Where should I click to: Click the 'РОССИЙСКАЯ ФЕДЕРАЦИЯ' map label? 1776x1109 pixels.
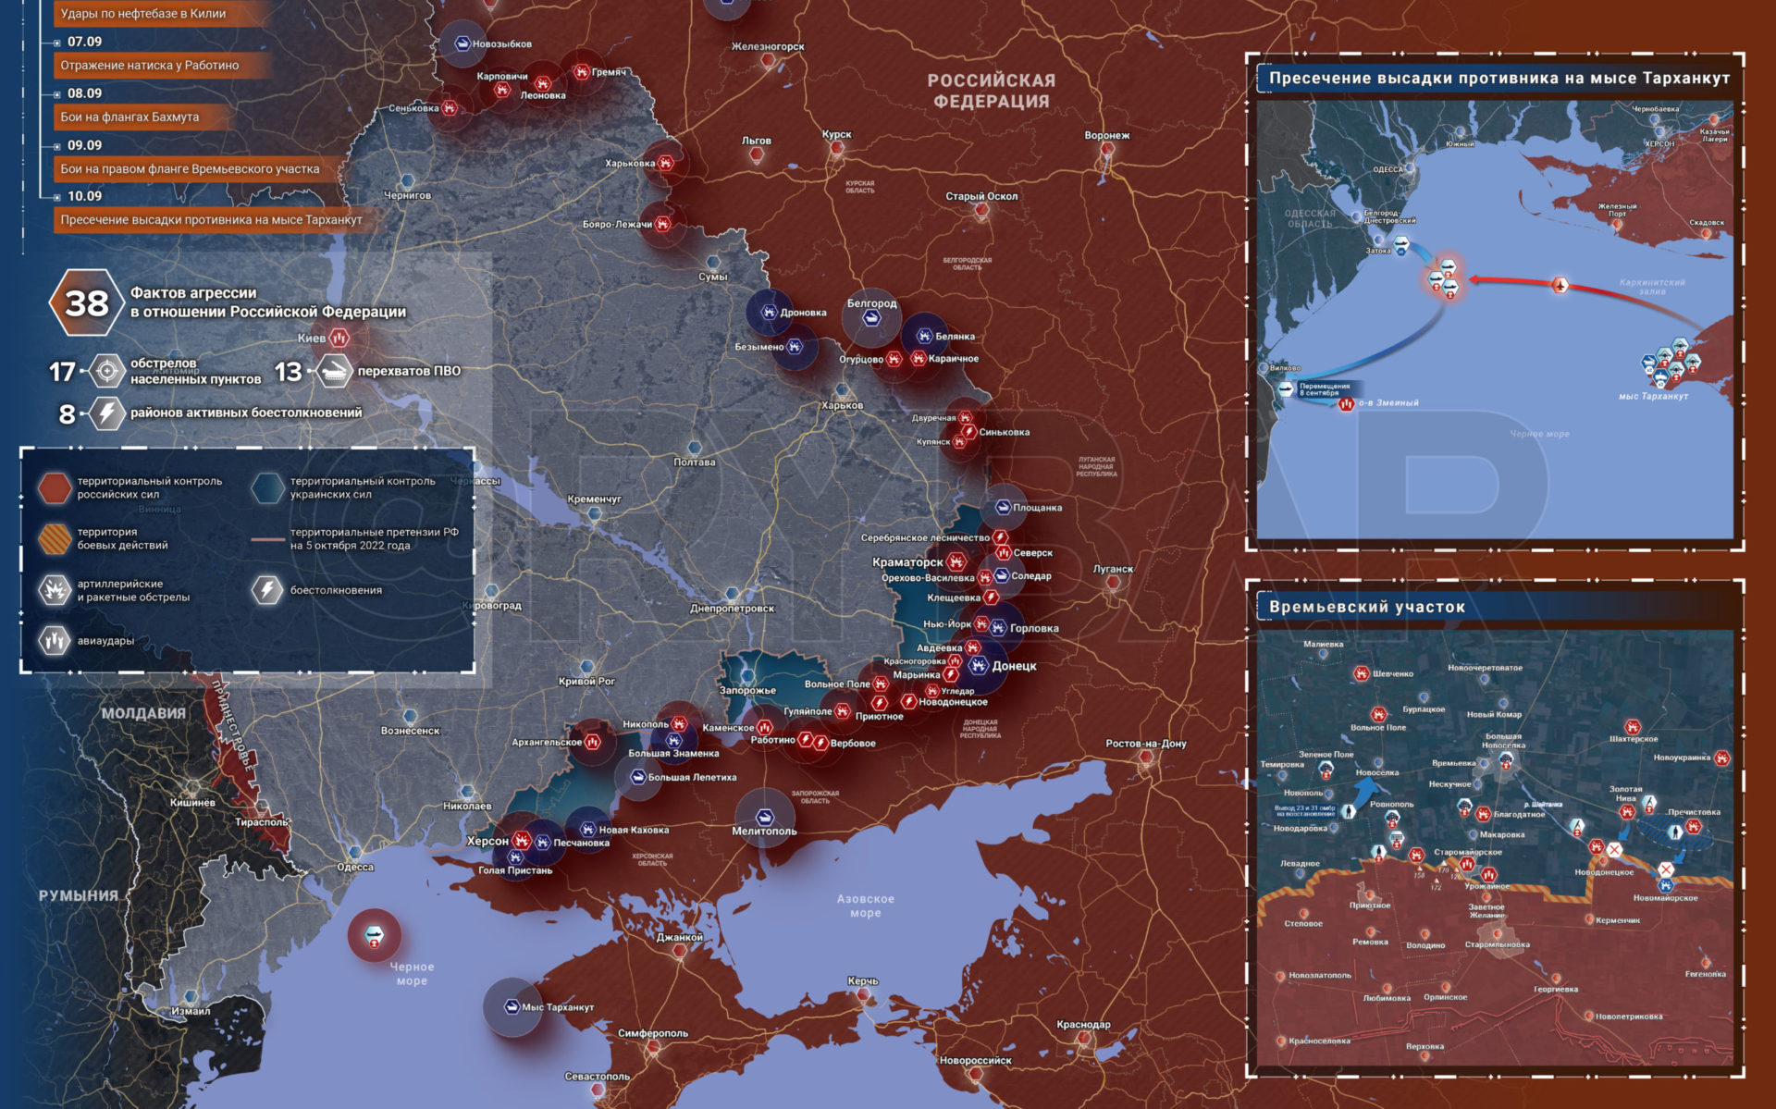[x=992, y=91]
